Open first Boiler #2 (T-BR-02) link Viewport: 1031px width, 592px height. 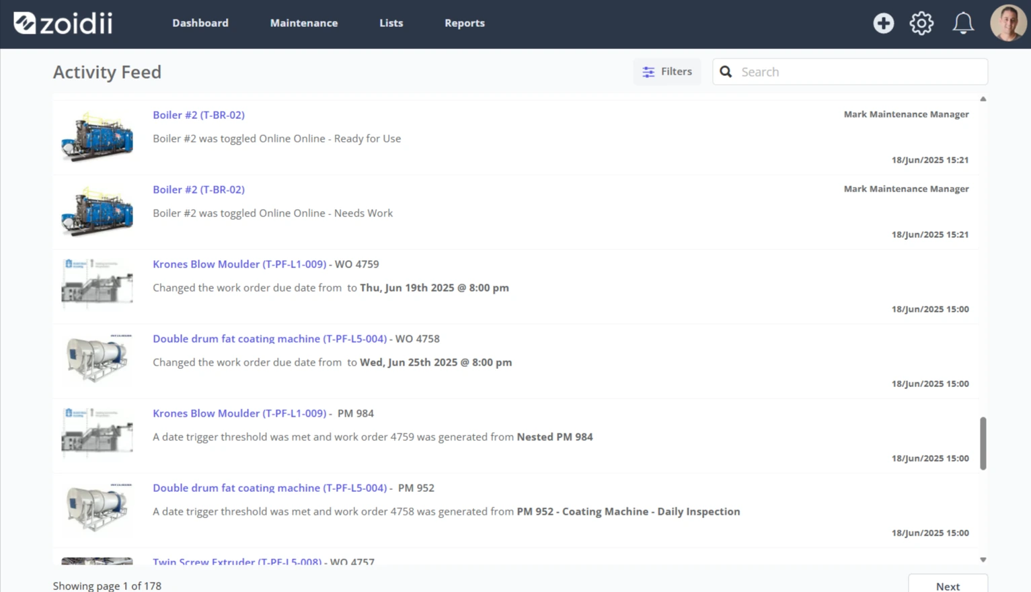[x=198, y=115]
